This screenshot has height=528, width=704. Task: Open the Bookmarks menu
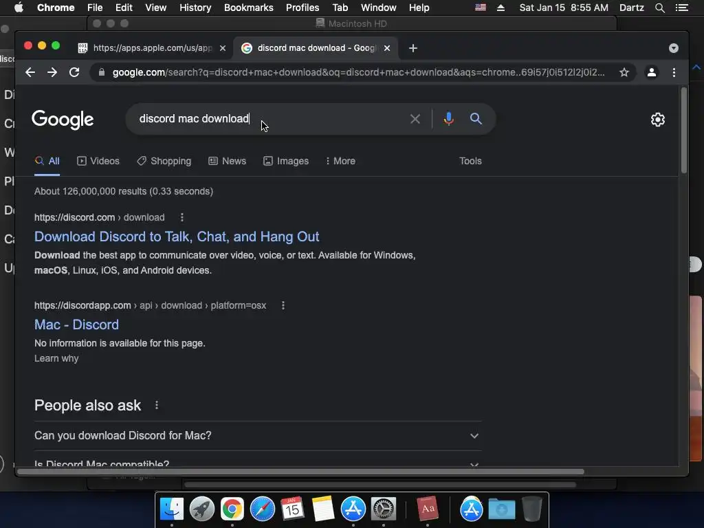pos(249,8)
